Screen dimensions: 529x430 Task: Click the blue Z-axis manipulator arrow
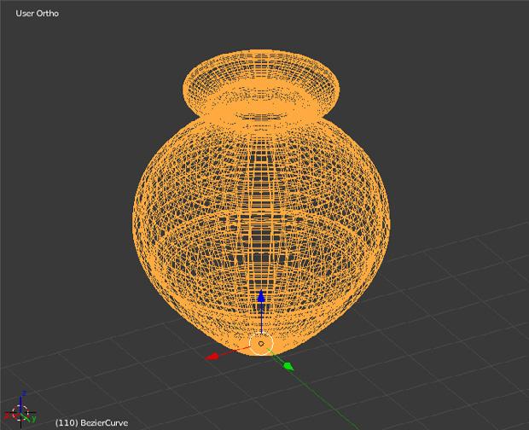click(x=261, y=297)
